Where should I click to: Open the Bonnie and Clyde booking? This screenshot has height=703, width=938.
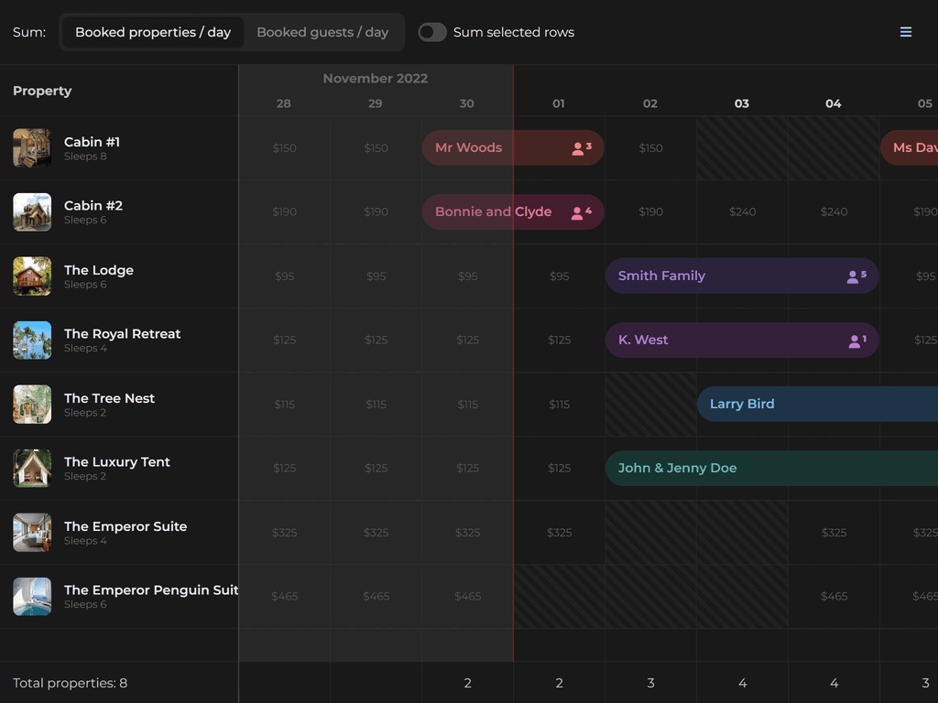(513, 211)
